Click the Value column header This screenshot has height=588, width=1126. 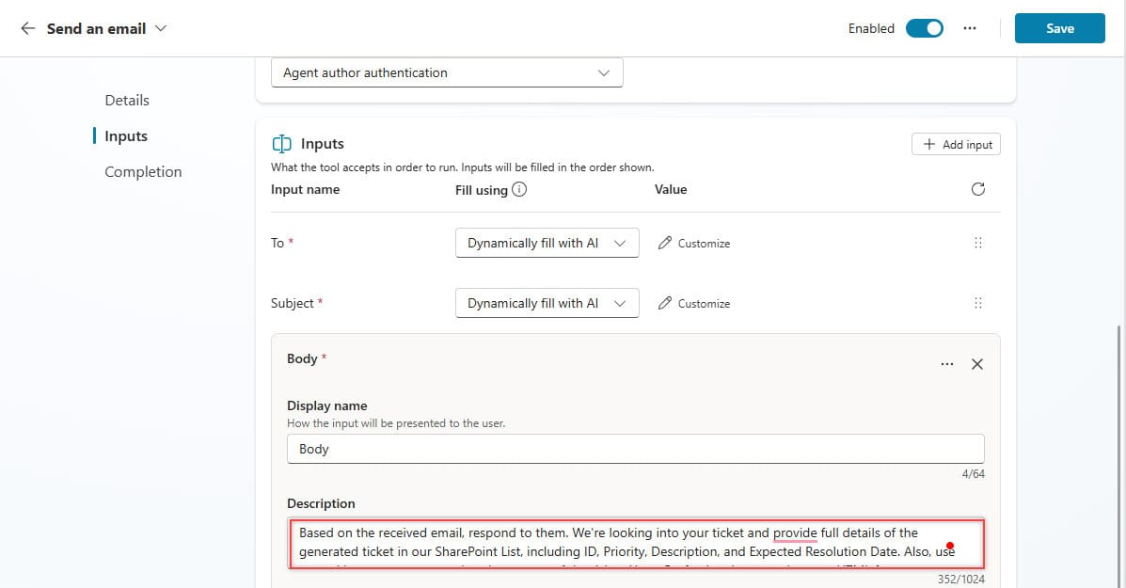[671, 189]
